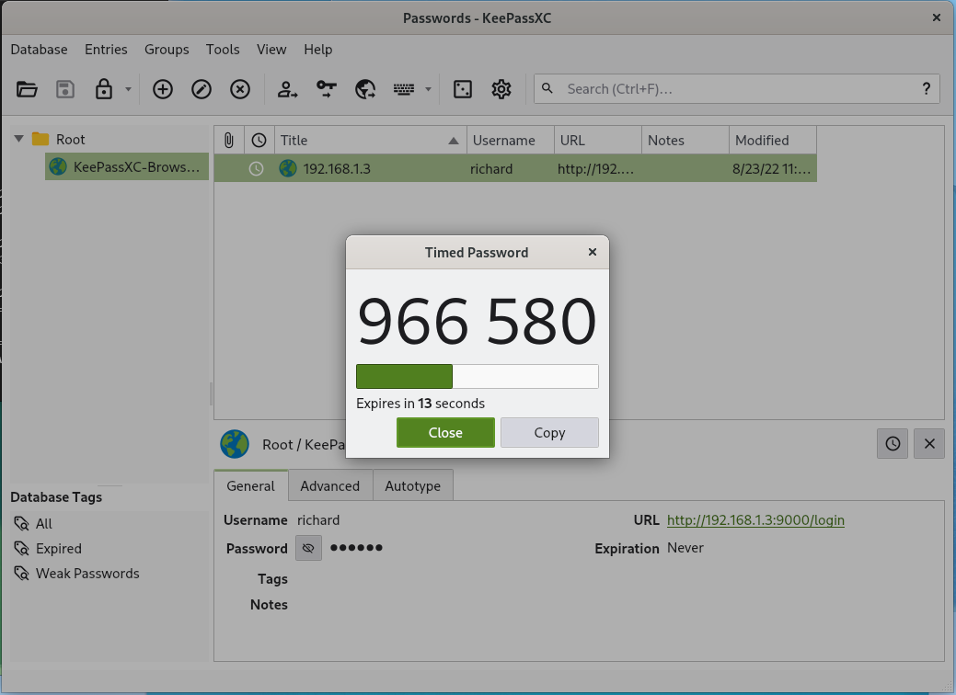The width and height of the screenshot is (956, 695).
Task: Sort by TOTP clock column header
Action: pyautogui.click(x=259, y=140)
